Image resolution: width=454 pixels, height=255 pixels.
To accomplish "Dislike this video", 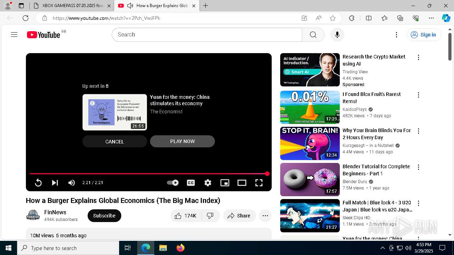I will [x=210, y=216].
